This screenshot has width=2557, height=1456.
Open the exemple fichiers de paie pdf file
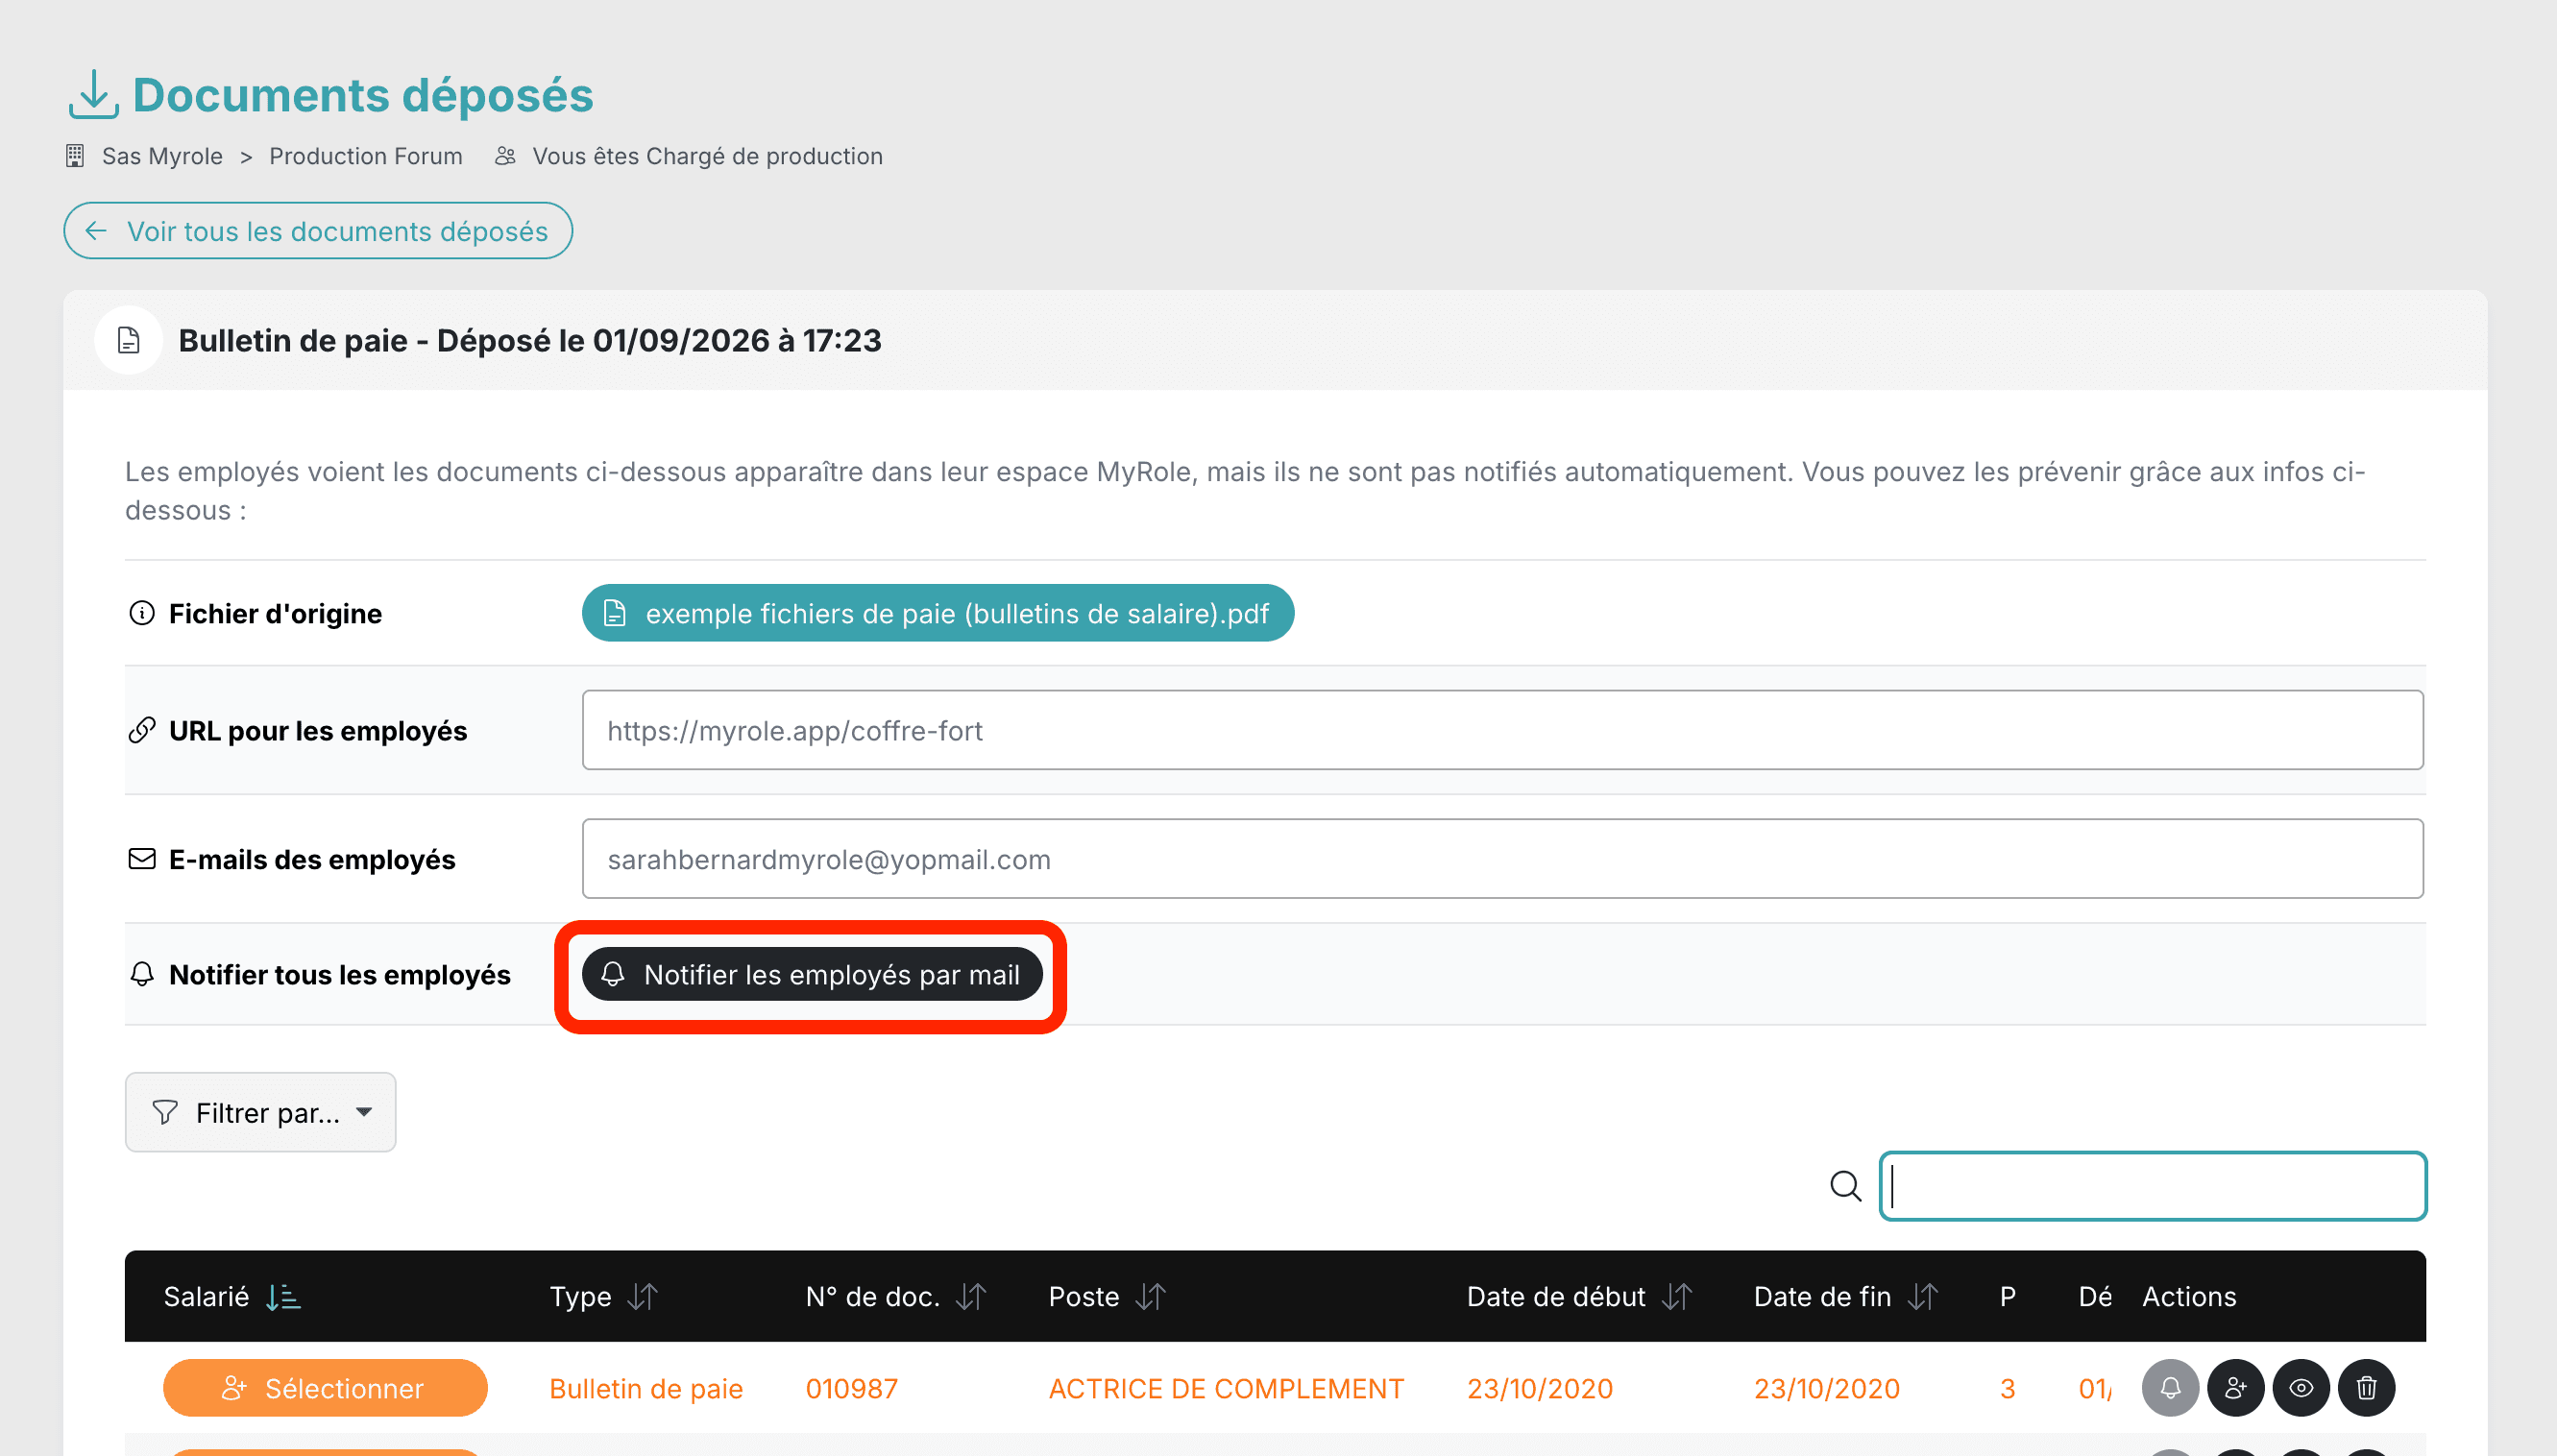[938, 613]
